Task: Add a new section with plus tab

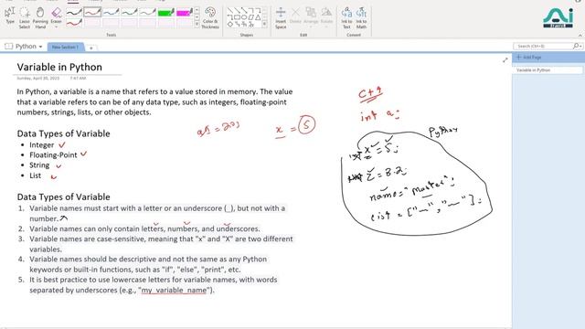Action: point(90,48)
